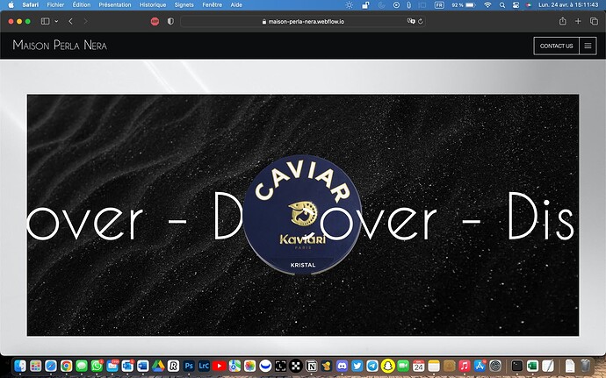Open Lightroom Classic from the Dock

click(x=204, y=365)
